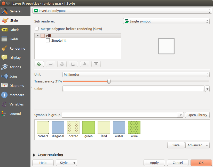Switch to the Joins tab
Viewport: 213px width, 167px height.
(x=13, y=77)
